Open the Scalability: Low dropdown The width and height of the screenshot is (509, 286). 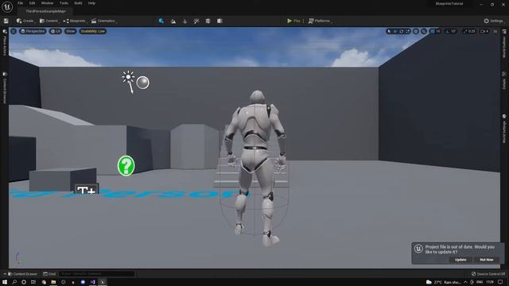click(93, 32)
